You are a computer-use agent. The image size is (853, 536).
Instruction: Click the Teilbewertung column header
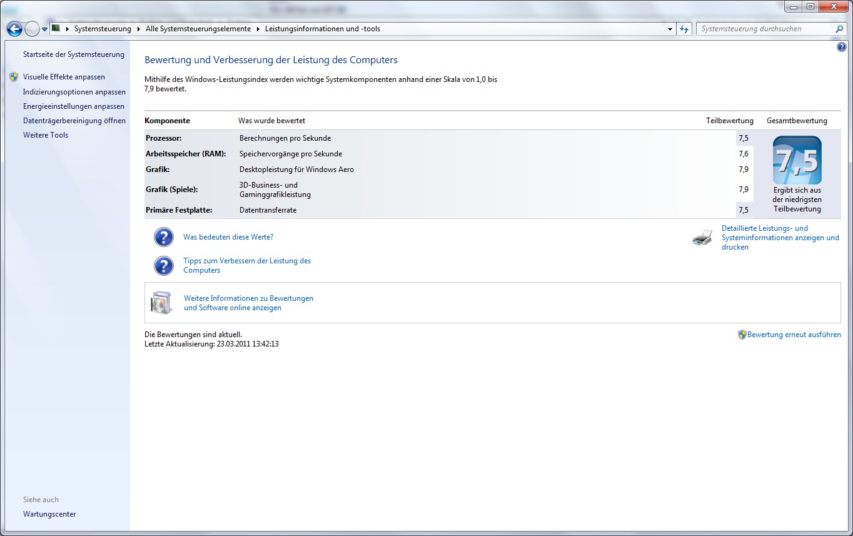point(730,121)
